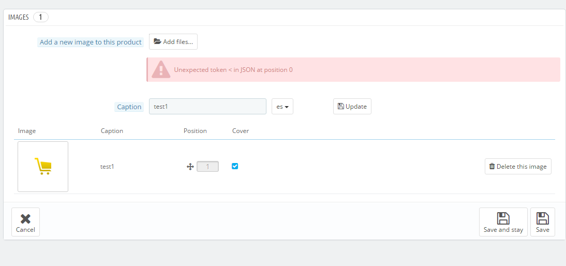Click the Caption text field containing test1
The image size is (566, 266).
click(207, 107)
